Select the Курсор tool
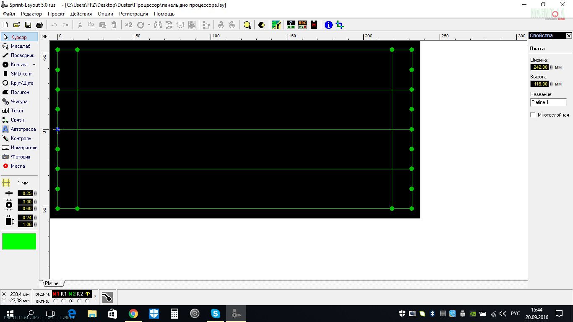The width and height of the screenshot is (573, 322). pos(19,37)
